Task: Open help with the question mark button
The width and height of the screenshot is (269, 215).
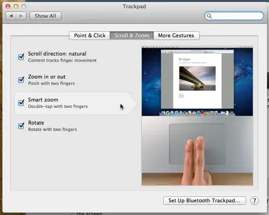Action: pyautogui.click(x=254, y=201)
